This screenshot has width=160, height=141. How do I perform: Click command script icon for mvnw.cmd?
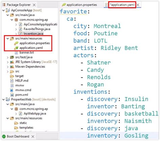coord(11,90)
